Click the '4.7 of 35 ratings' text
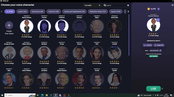The height and width of the screenshot is (97, 174). pyautogui.click(x=44, y=63)
